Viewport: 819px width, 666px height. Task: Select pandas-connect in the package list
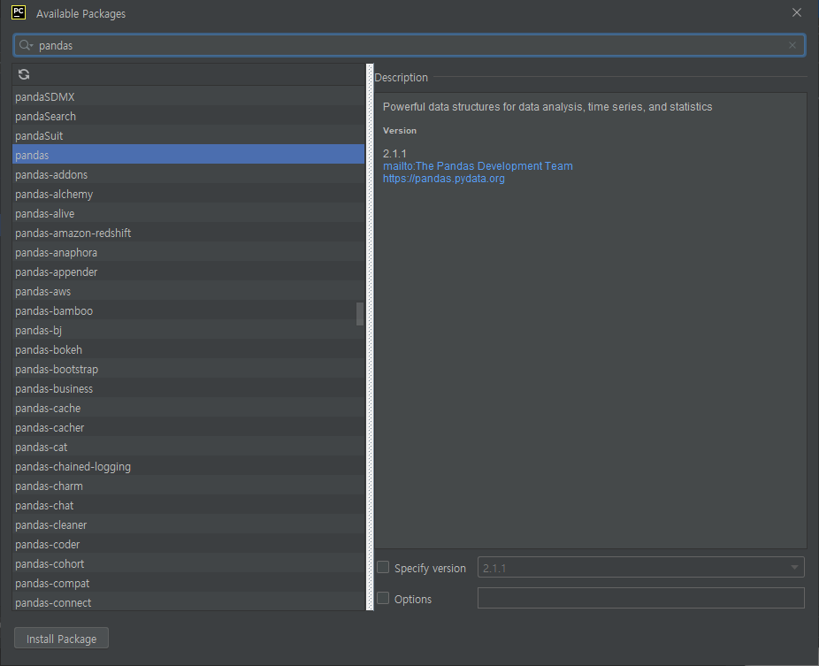(x=188, y=602)
